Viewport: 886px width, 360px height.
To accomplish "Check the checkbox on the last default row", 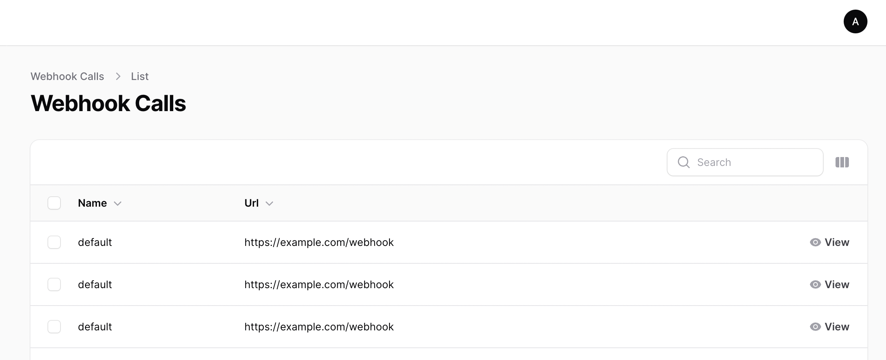I will click(x=54, y=327).
